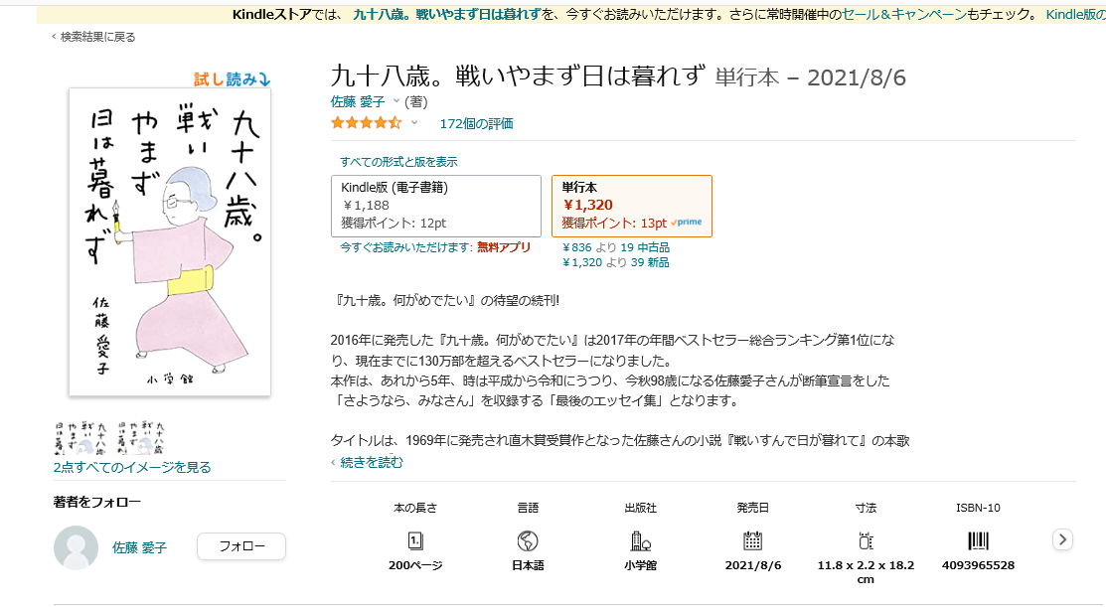1106x607 pixels.
Task: Click the 著者をフォロー heading
Action: click(x=96, y=502)
